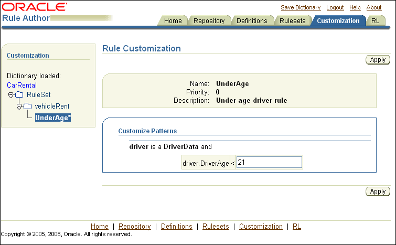Click the Rule Customization page heading
The height and width of the screenshot is (245, 396).
[142, 48]
